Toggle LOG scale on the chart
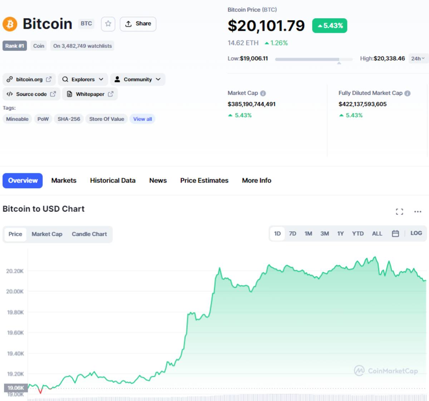This screenshot has height=401, width=429. [416, 233]
